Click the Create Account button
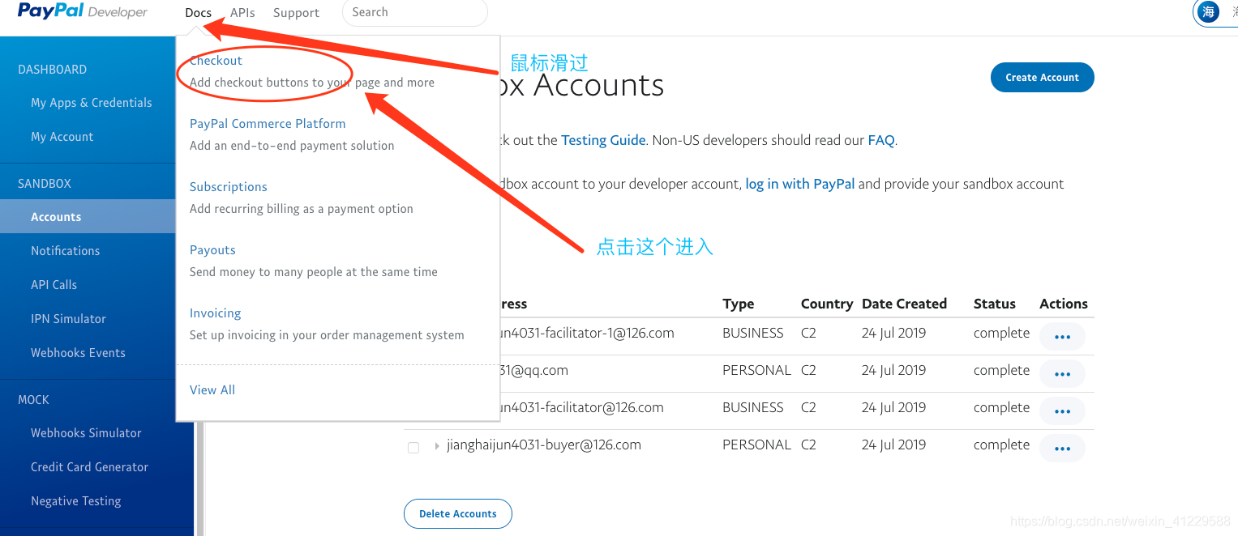 coord(1042,78)
